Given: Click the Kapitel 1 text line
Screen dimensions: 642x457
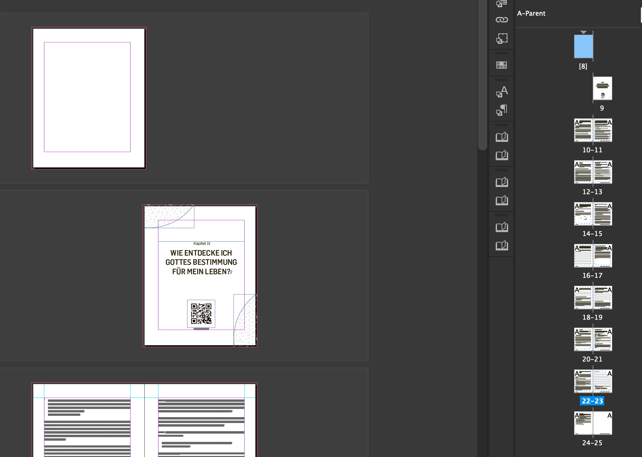Looking at the screenshot, I should point(201,244).
